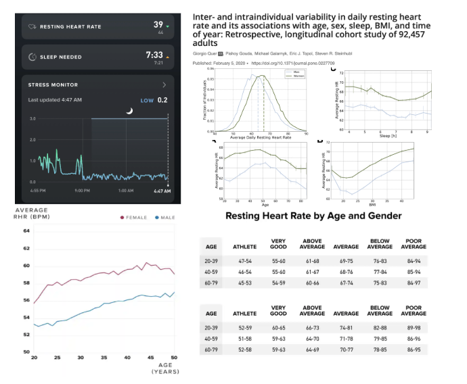Open the doi.org journal link
The width and height of the screenshot is (467, 384).
[x=277, y=63]
